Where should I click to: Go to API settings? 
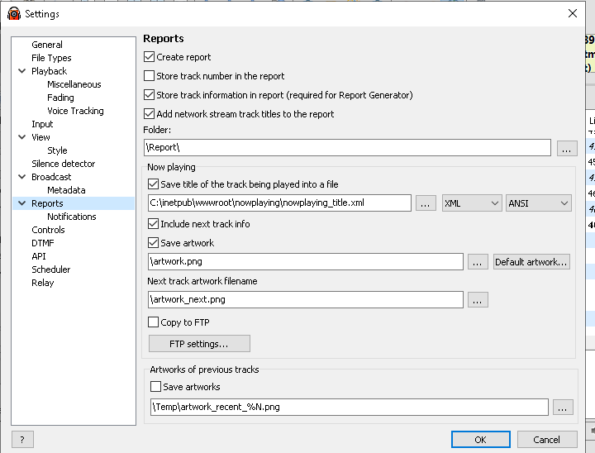pyautogui.click(x=38, y=256)
